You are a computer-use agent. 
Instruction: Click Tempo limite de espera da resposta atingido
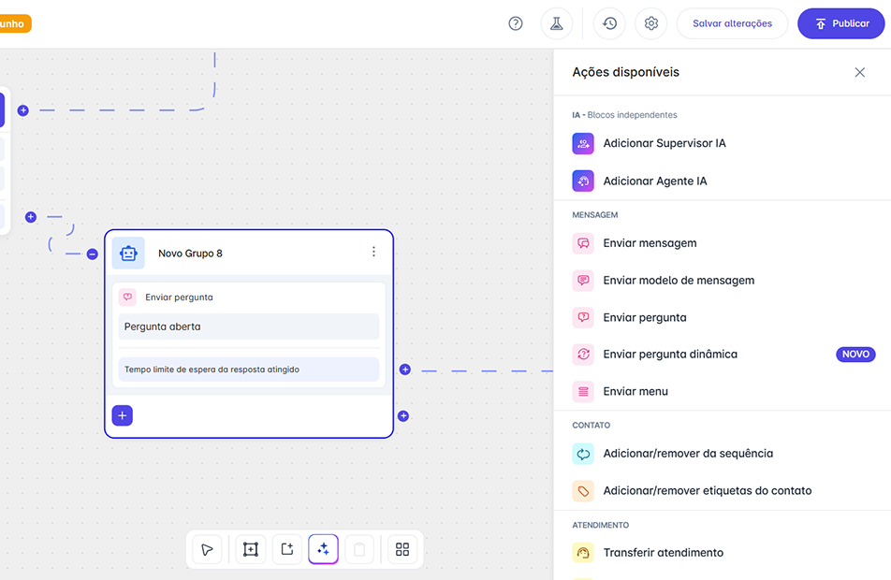click(249, 370)
